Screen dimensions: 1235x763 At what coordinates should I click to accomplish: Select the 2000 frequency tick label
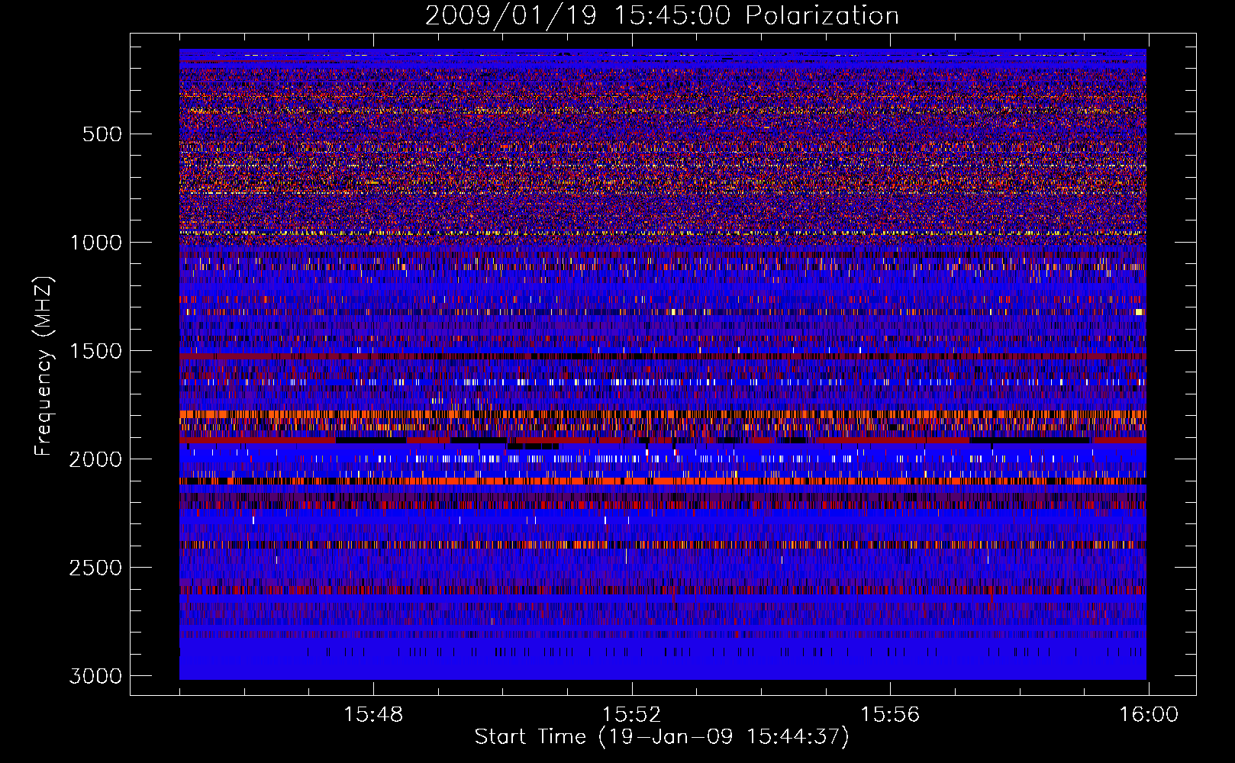click(x=95, y=459)
